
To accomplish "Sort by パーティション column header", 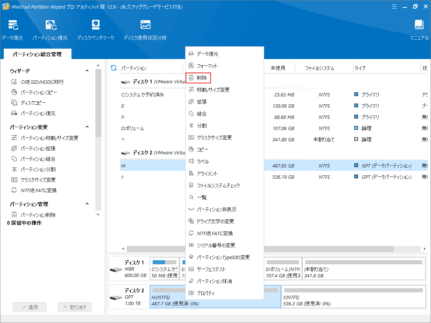I will coord(134,68).
